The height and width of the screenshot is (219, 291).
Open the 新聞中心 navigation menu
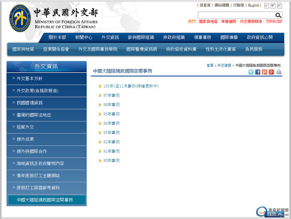pos(84,37)
